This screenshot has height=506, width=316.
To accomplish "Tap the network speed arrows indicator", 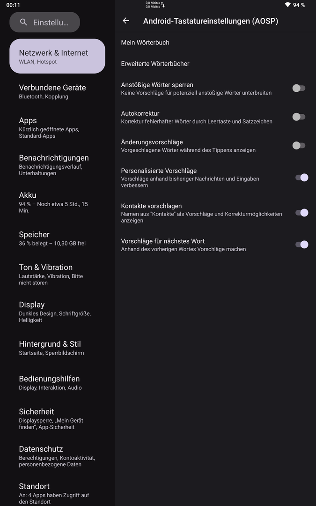I will [163, 5].
